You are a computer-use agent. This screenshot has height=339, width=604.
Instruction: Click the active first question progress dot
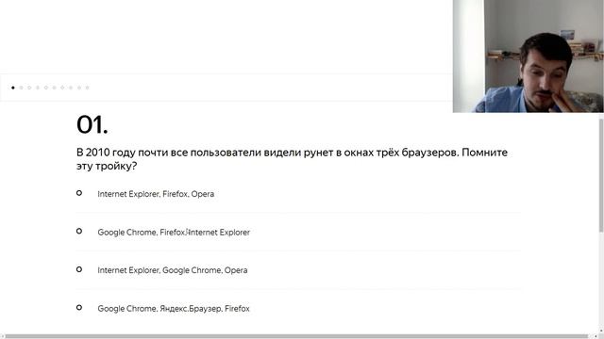point(13,88)
